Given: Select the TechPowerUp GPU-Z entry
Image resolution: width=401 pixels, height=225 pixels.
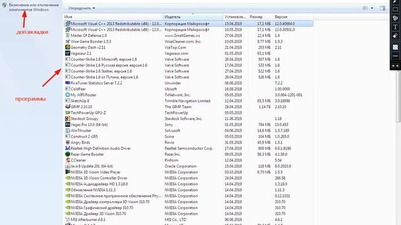Looking at the screenshot, I should (188, 112).
